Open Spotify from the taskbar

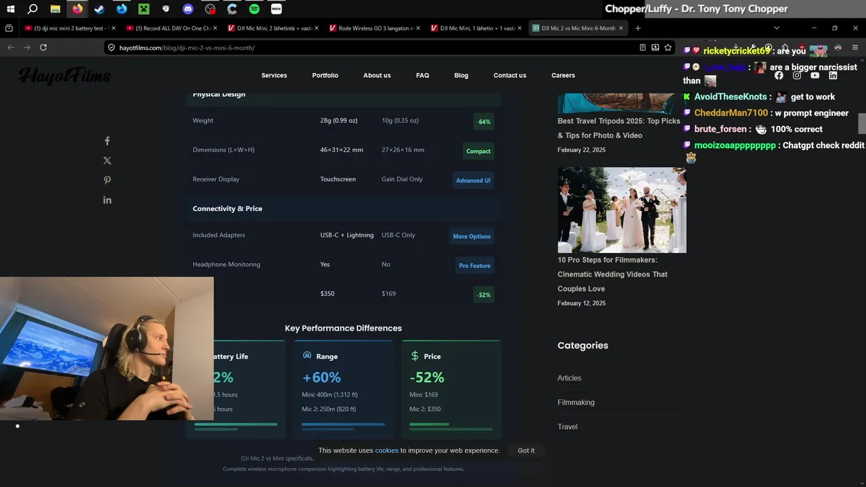(x=254, y=9)
